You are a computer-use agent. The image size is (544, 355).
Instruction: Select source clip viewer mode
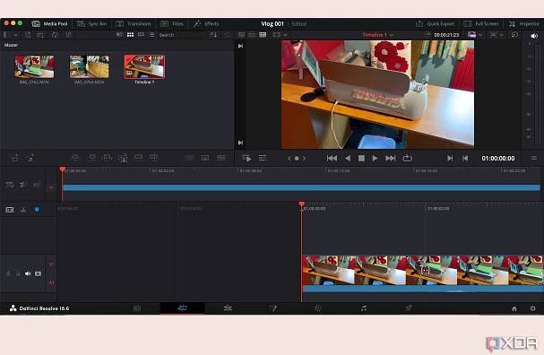[241, 35]
